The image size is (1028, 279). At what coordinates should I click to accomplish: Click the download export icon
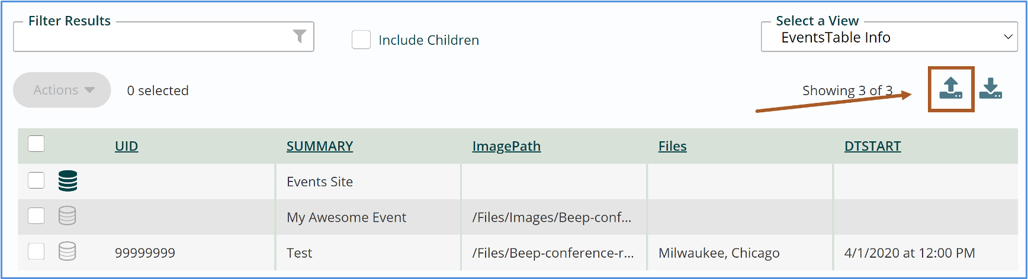pyautogui.click(x=990, y=89)
